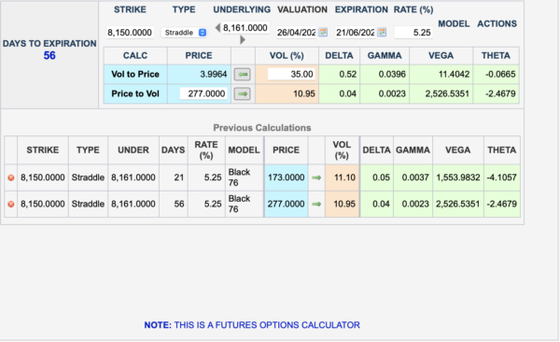This screenshot has width=560, height=342.
Task: Increase underlying with the right triangle
Action: [243, 39]
